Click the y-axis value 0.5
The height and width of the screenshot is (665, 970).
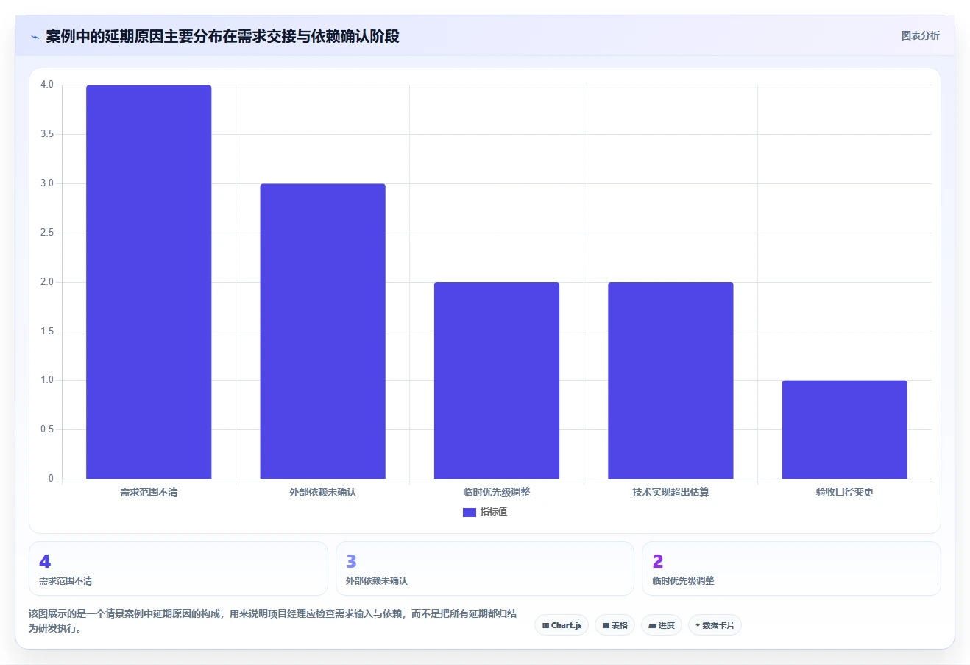tap(47, 429)
